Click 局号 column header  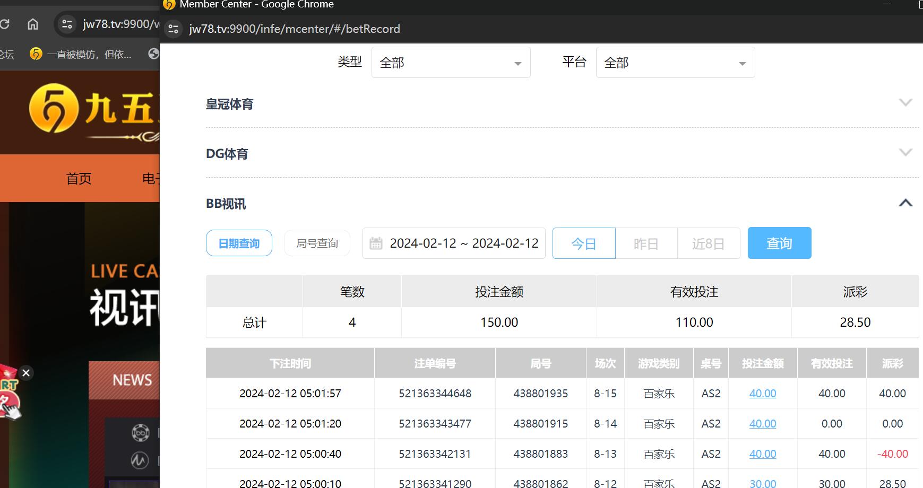541,363
